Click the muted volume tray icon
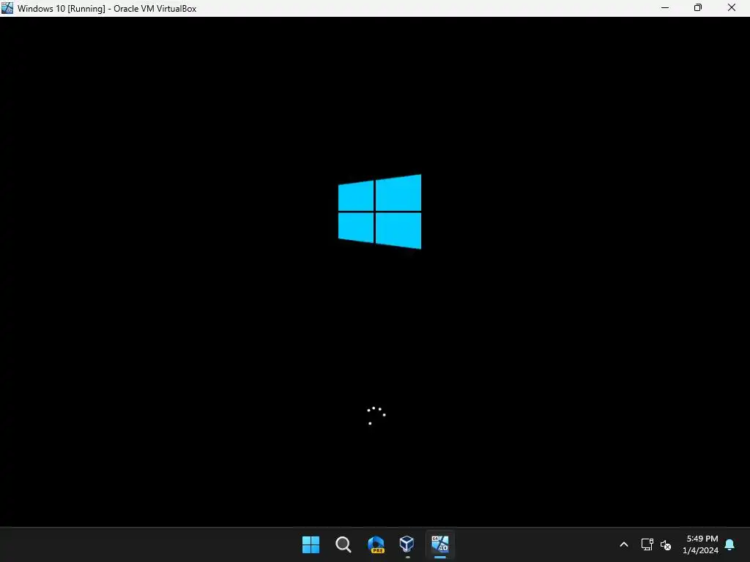The image size is (750, 562). [x=666, y=544]
